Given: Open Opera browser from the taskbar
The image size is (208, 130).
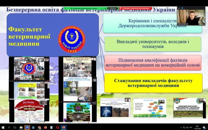Looking at the screenshot, I should tap(58, 127).
